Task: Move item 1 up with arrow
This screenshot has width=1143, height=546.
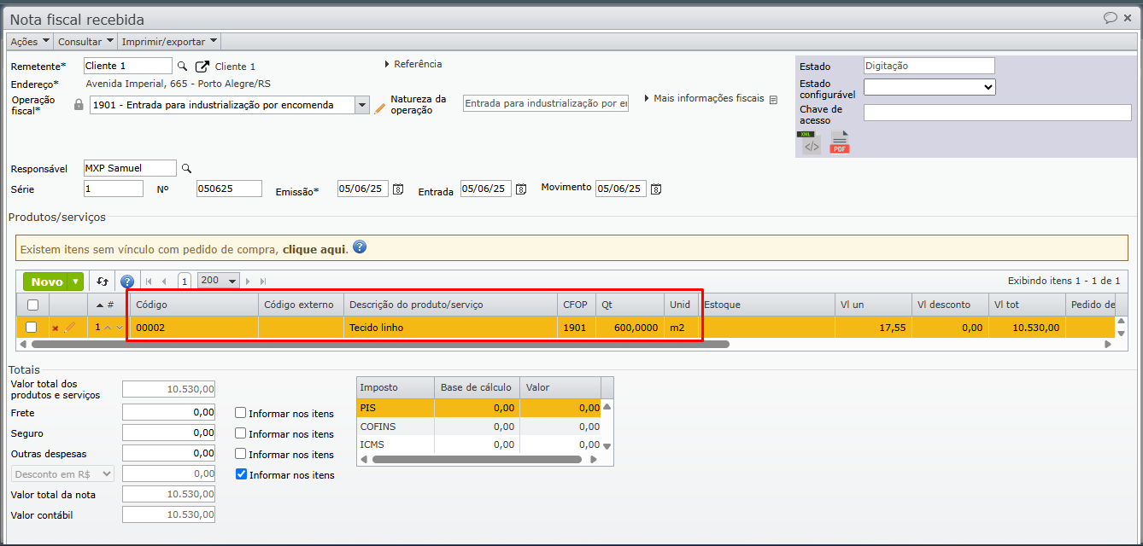Action: (108, 328)
